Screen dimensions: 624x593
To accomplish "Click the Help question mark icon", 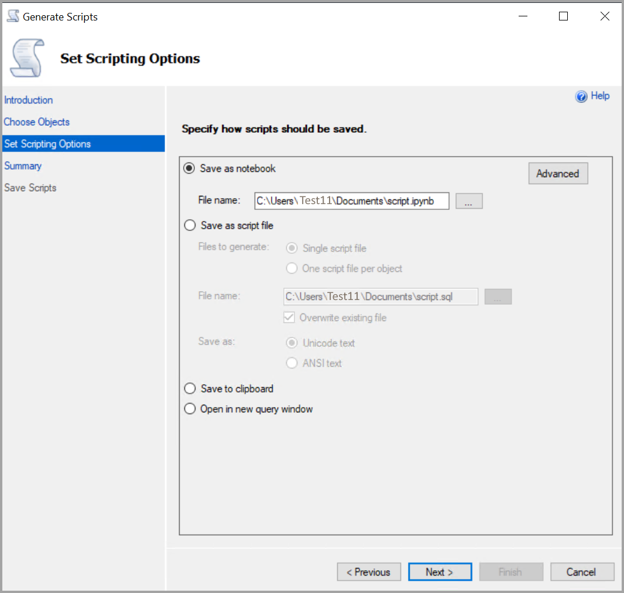I will 581,96.
